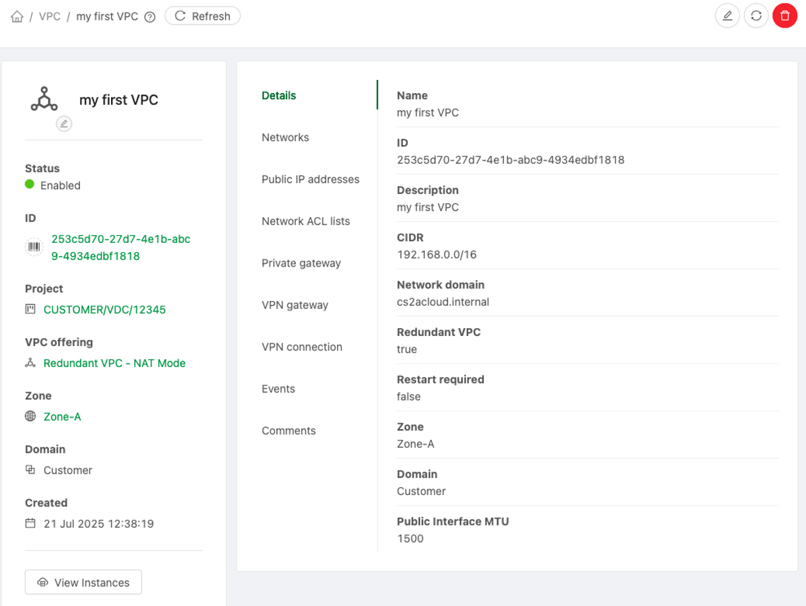The image size is (806, 606).
Task: Click the 'Zone-A' value in Details
Action: pyautogui.click(x=416, y=444)
